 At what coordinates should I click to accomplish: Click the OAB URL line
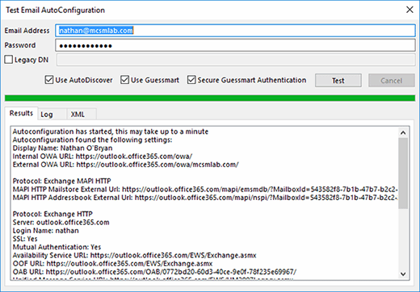154,272
